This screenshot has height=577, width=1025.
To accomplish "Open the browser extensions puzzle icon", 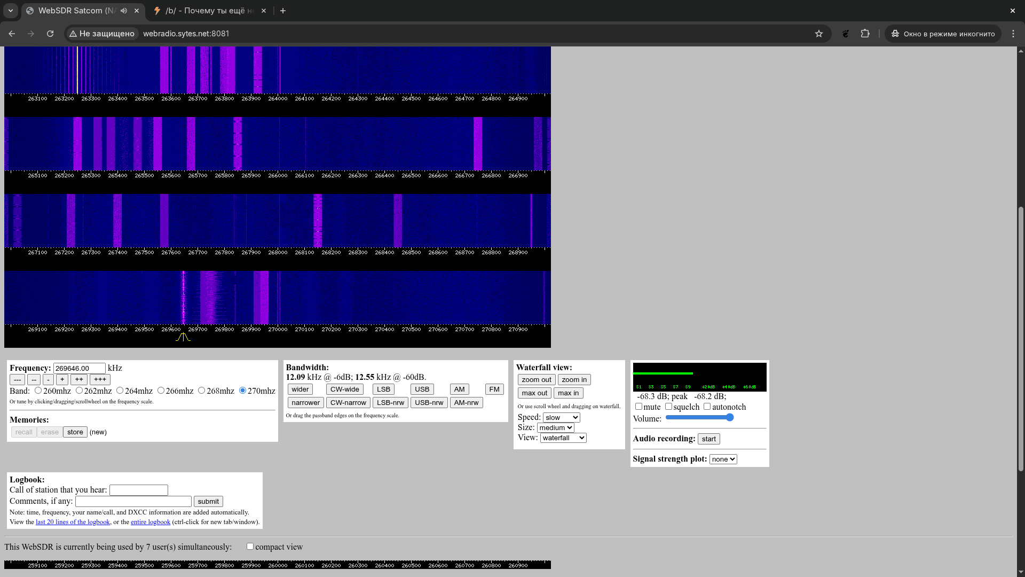I will (865, 34).
